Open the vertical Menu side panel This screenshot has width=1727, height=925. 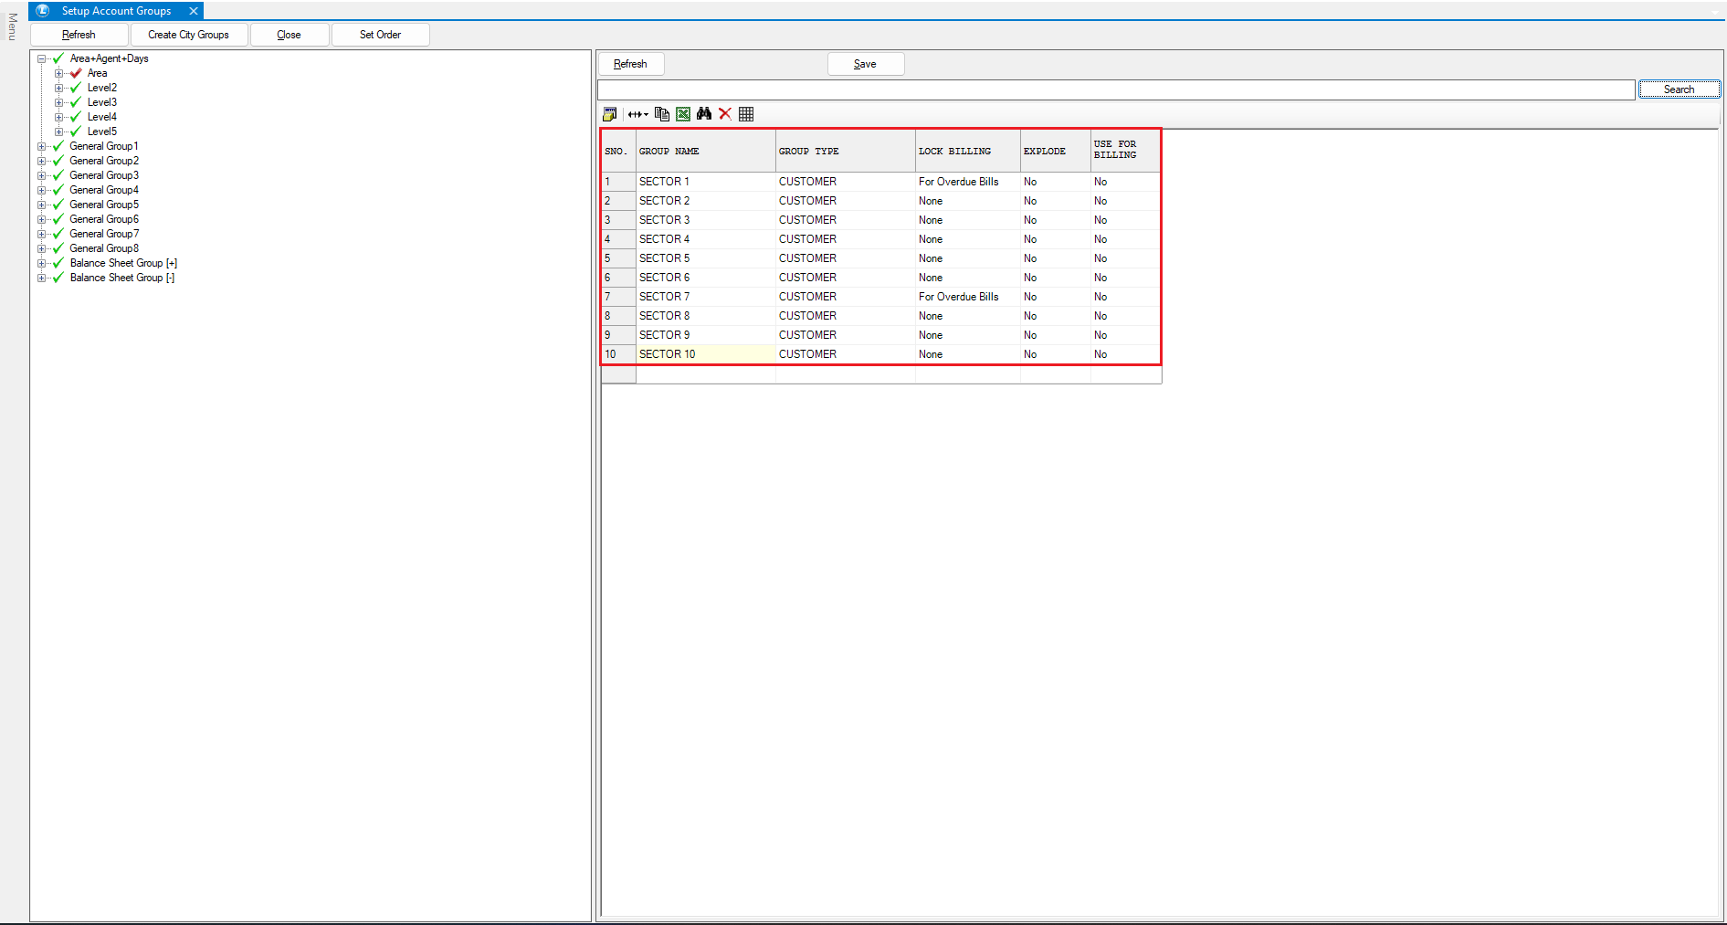pos(12,26)
